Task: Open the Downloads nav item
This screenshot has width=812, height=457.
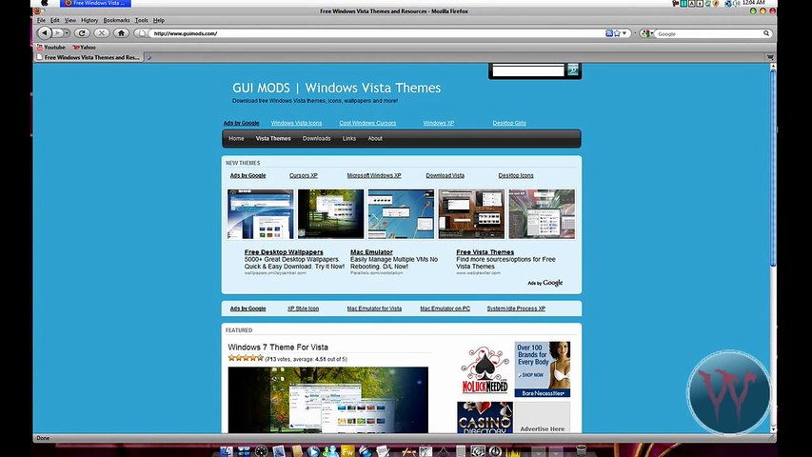Action: pos(316,138)
